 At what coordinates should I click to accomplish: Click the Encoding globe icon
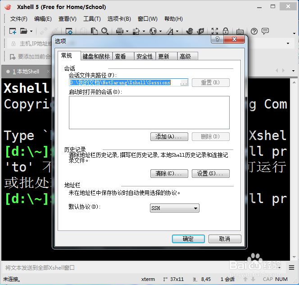point(153,31)
